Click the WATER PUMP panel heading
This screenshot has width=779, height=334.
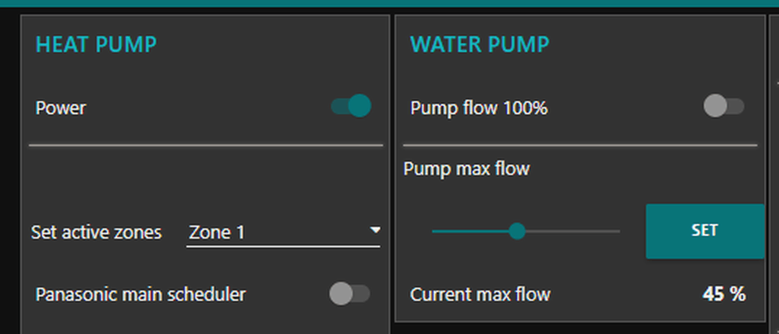[x=479, y=45]
